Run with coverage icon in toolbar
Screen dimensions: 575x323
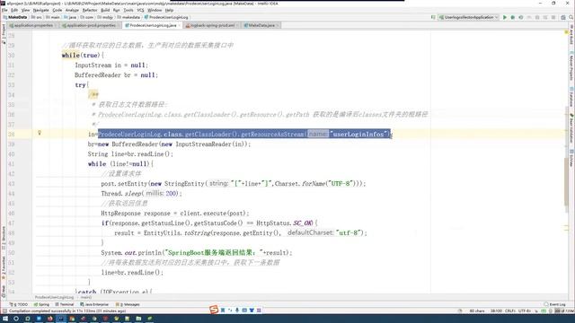tap(521, 17)
